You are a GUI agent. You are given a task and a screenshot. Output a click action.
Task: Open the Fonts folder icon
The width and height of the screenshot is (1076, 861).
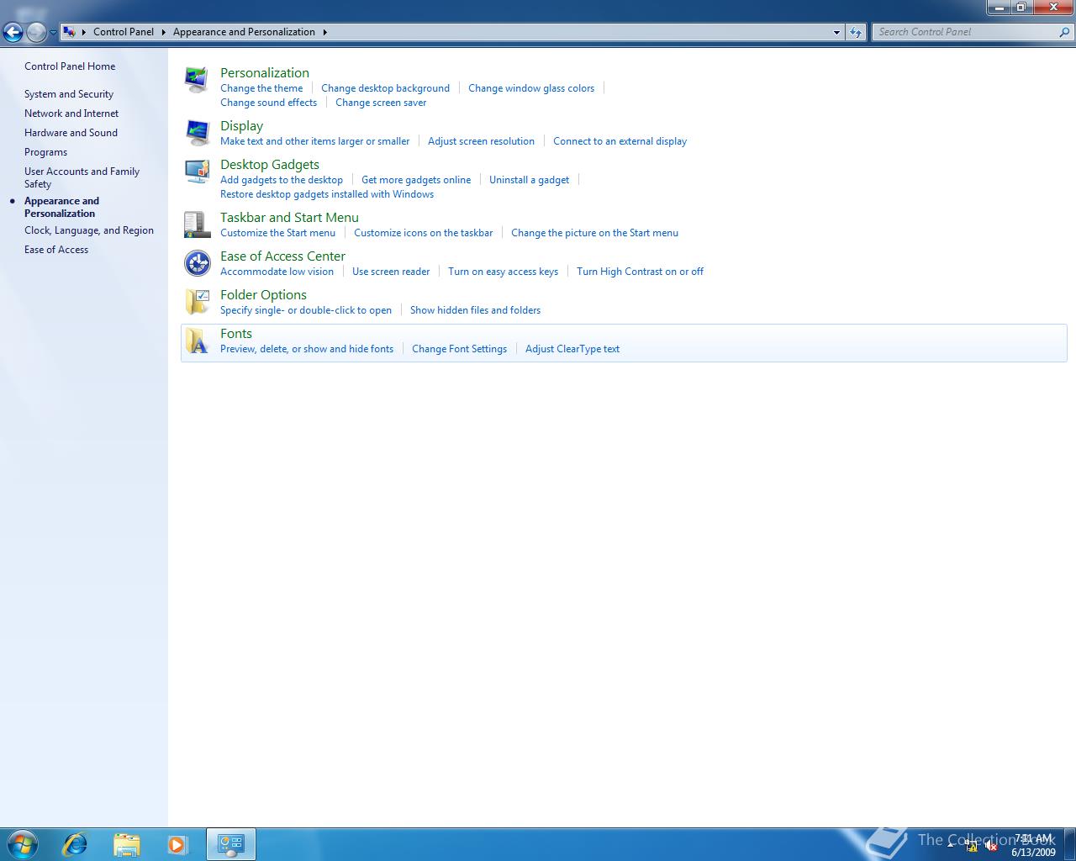click(x=197, y=341)
